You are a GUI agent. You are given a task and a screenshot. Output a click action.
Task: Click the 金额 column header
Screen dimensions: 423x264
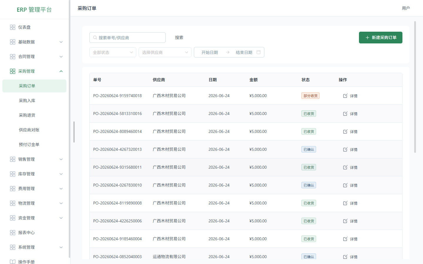coord(254,80)
